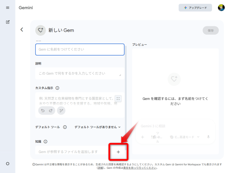229x173 pixels.
Task: Go back using the left chevron arrow
Action: [22, 29]
